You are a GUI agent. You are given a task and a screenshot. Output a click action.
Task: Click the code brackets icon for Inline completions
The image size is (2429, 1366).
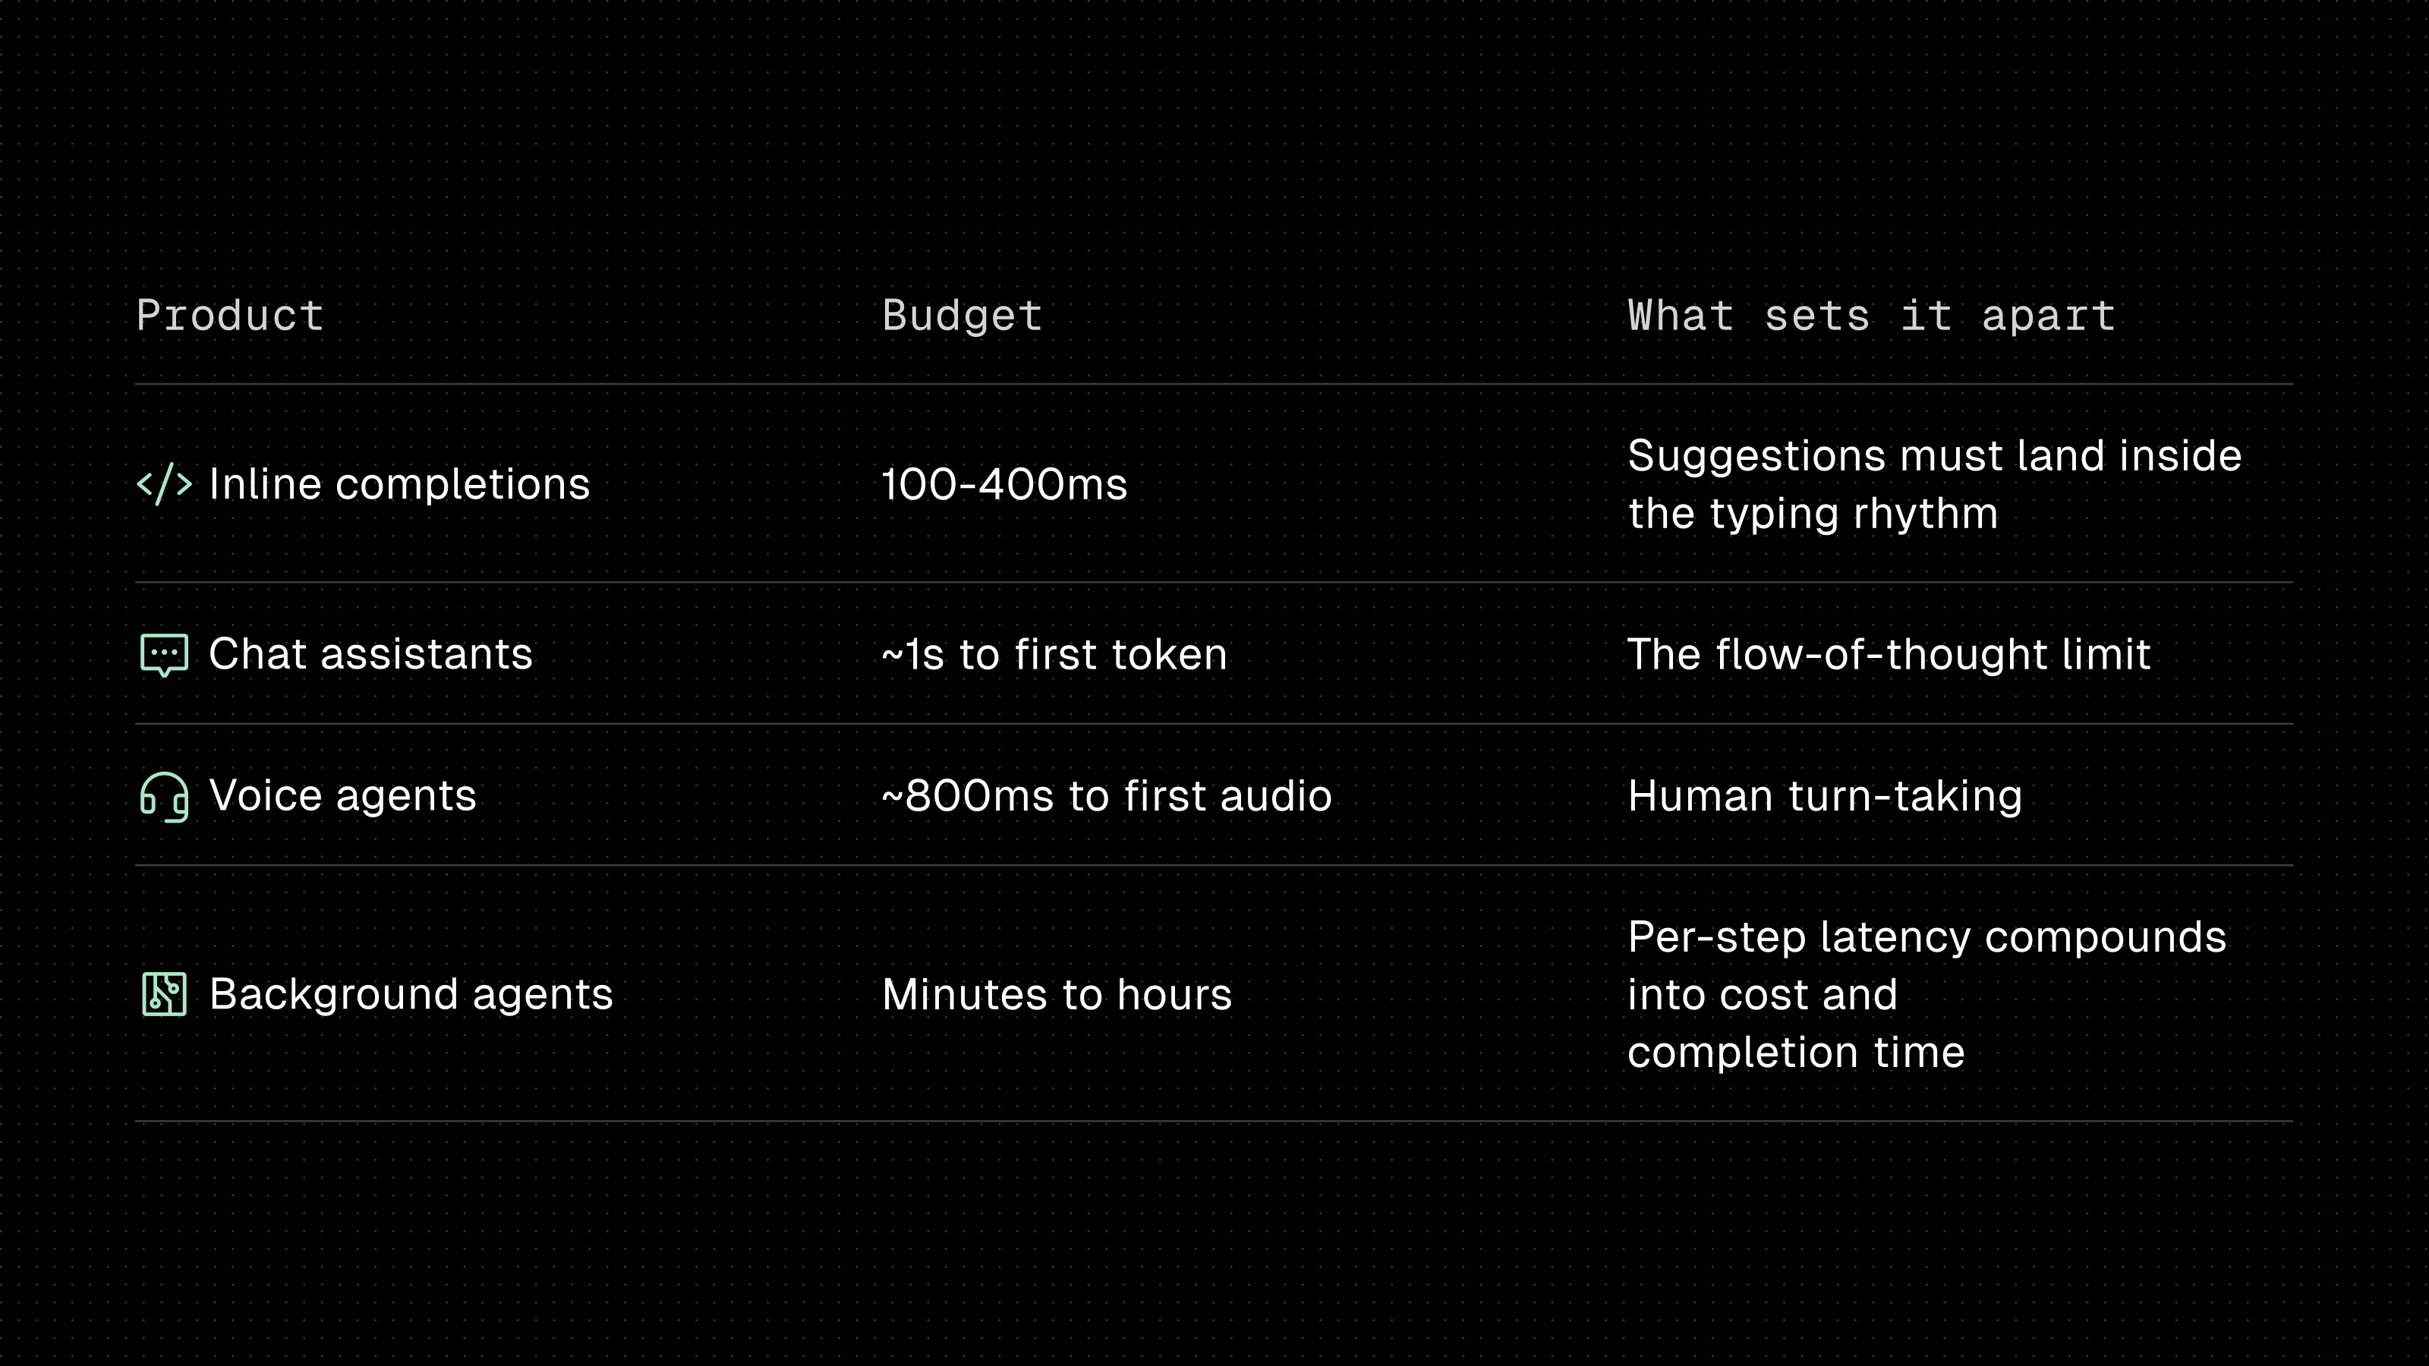click(x=164, y=485)
